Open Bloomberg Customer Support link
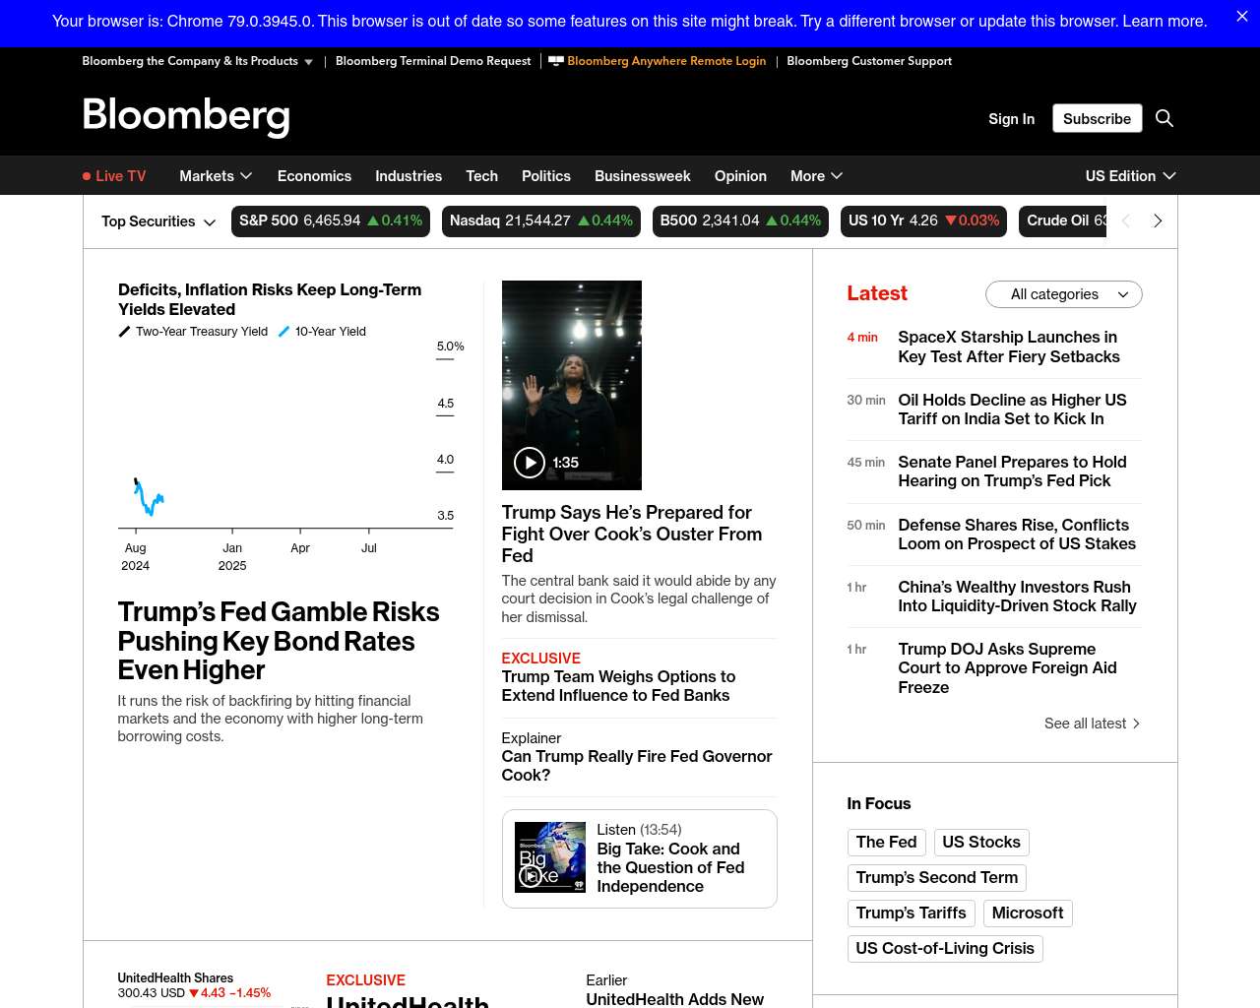 pyautogui.click(x=869, y=61)
